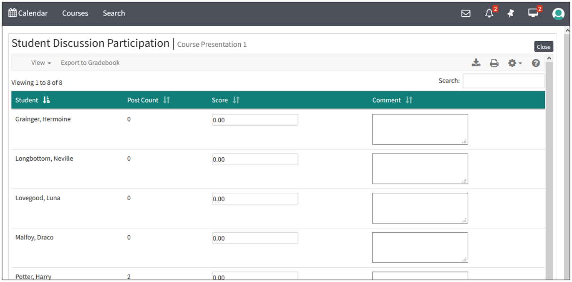Click resize handle of Draco's comment box
Viewport: 572px width, 282px height.
click(x=465, y=260)
